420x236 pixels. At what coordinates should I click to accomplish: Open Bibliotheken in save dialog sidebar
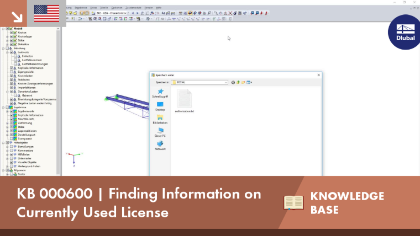160,120
